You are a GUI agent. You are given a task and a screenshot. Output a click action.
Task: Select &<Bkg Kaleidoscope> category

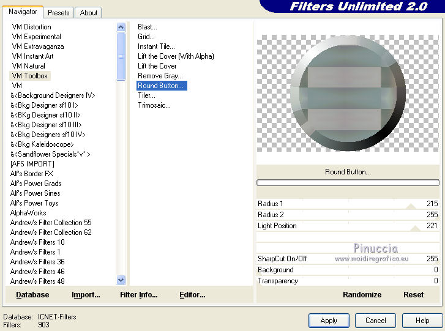[42, 144]
